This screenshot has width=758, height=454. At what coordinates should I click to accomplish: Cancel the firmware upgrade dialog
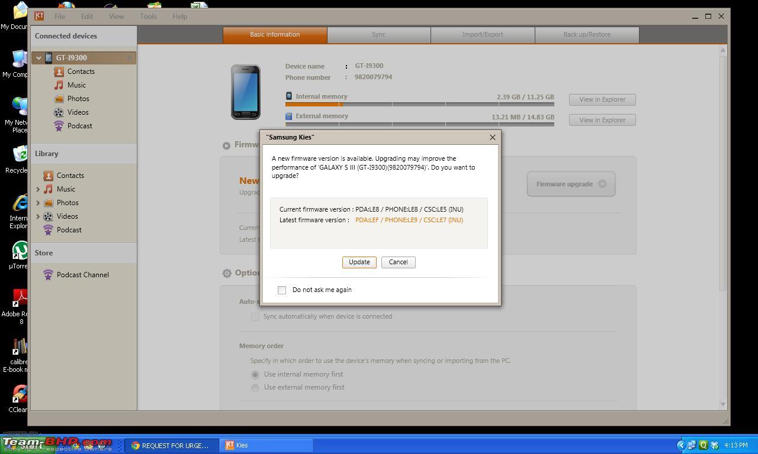(x=398, y=262)
